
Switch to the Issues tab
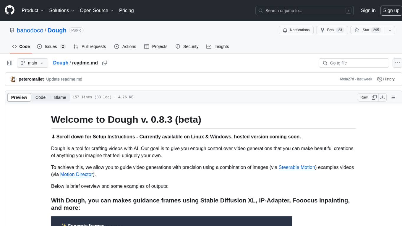coord(51,46)
